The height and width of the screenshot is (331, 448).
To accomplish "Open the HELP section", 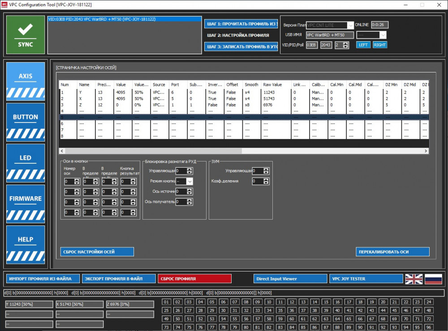I will [x=26, y=244].
